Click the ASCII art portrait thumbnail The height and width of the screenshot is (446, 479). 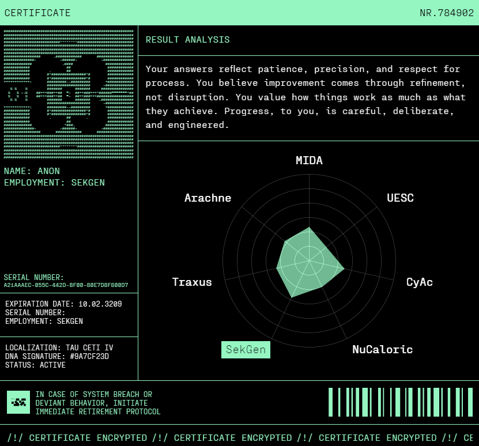(x=69, y=94)
